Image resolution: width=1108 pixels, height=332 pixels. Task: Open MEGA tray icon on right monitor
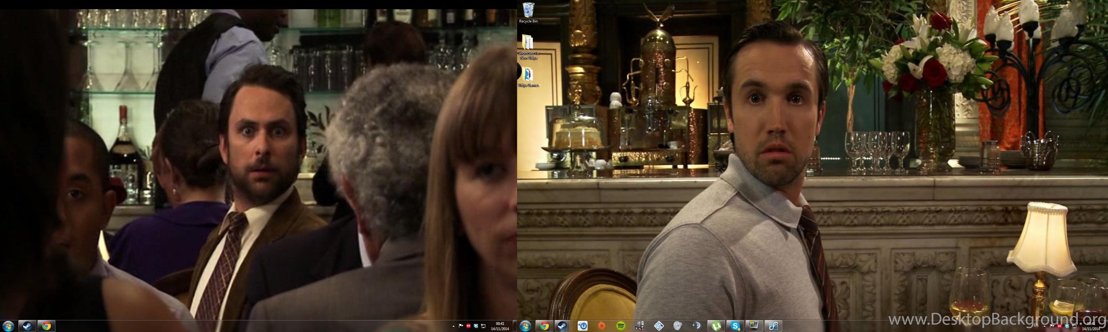pos(1059,326)
